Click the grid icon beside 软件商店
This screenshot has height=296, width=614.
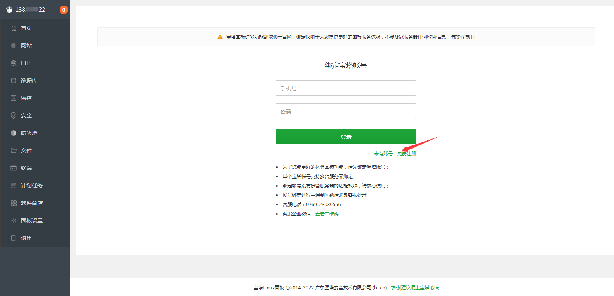pos(14,203)
